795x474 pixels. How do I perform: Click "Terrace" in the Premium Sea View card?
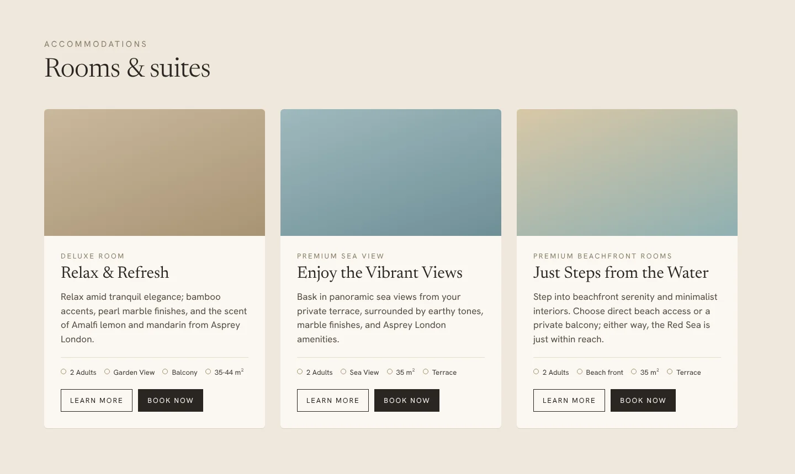click(x=444, y=373)
